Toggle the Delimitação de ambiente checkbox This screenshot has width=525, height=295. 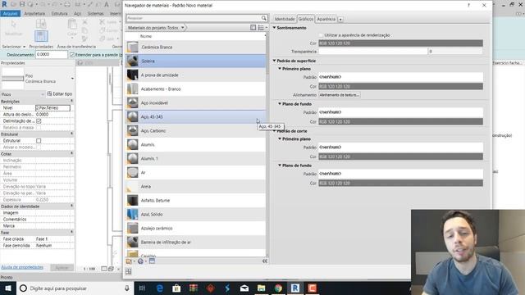tap(39, 121)
